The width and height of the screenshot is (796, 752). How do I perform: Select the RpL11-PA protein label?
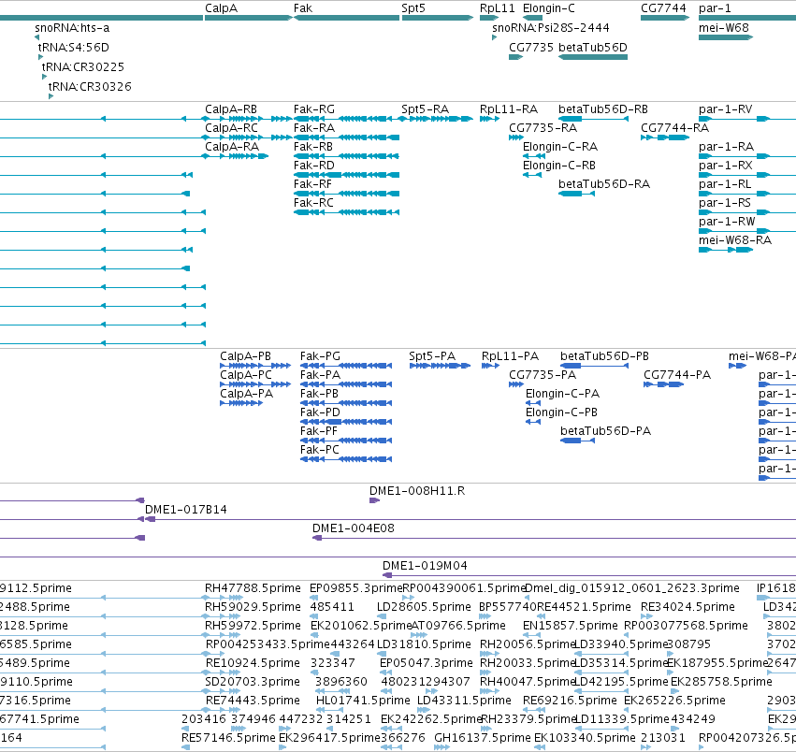510,357
